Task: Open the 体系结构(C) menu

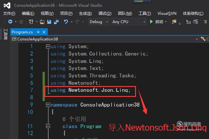Action: click(x=193, y=13)
